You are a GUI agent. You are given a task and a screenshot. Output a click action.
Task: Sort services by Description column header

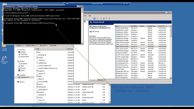click(135, 26)
